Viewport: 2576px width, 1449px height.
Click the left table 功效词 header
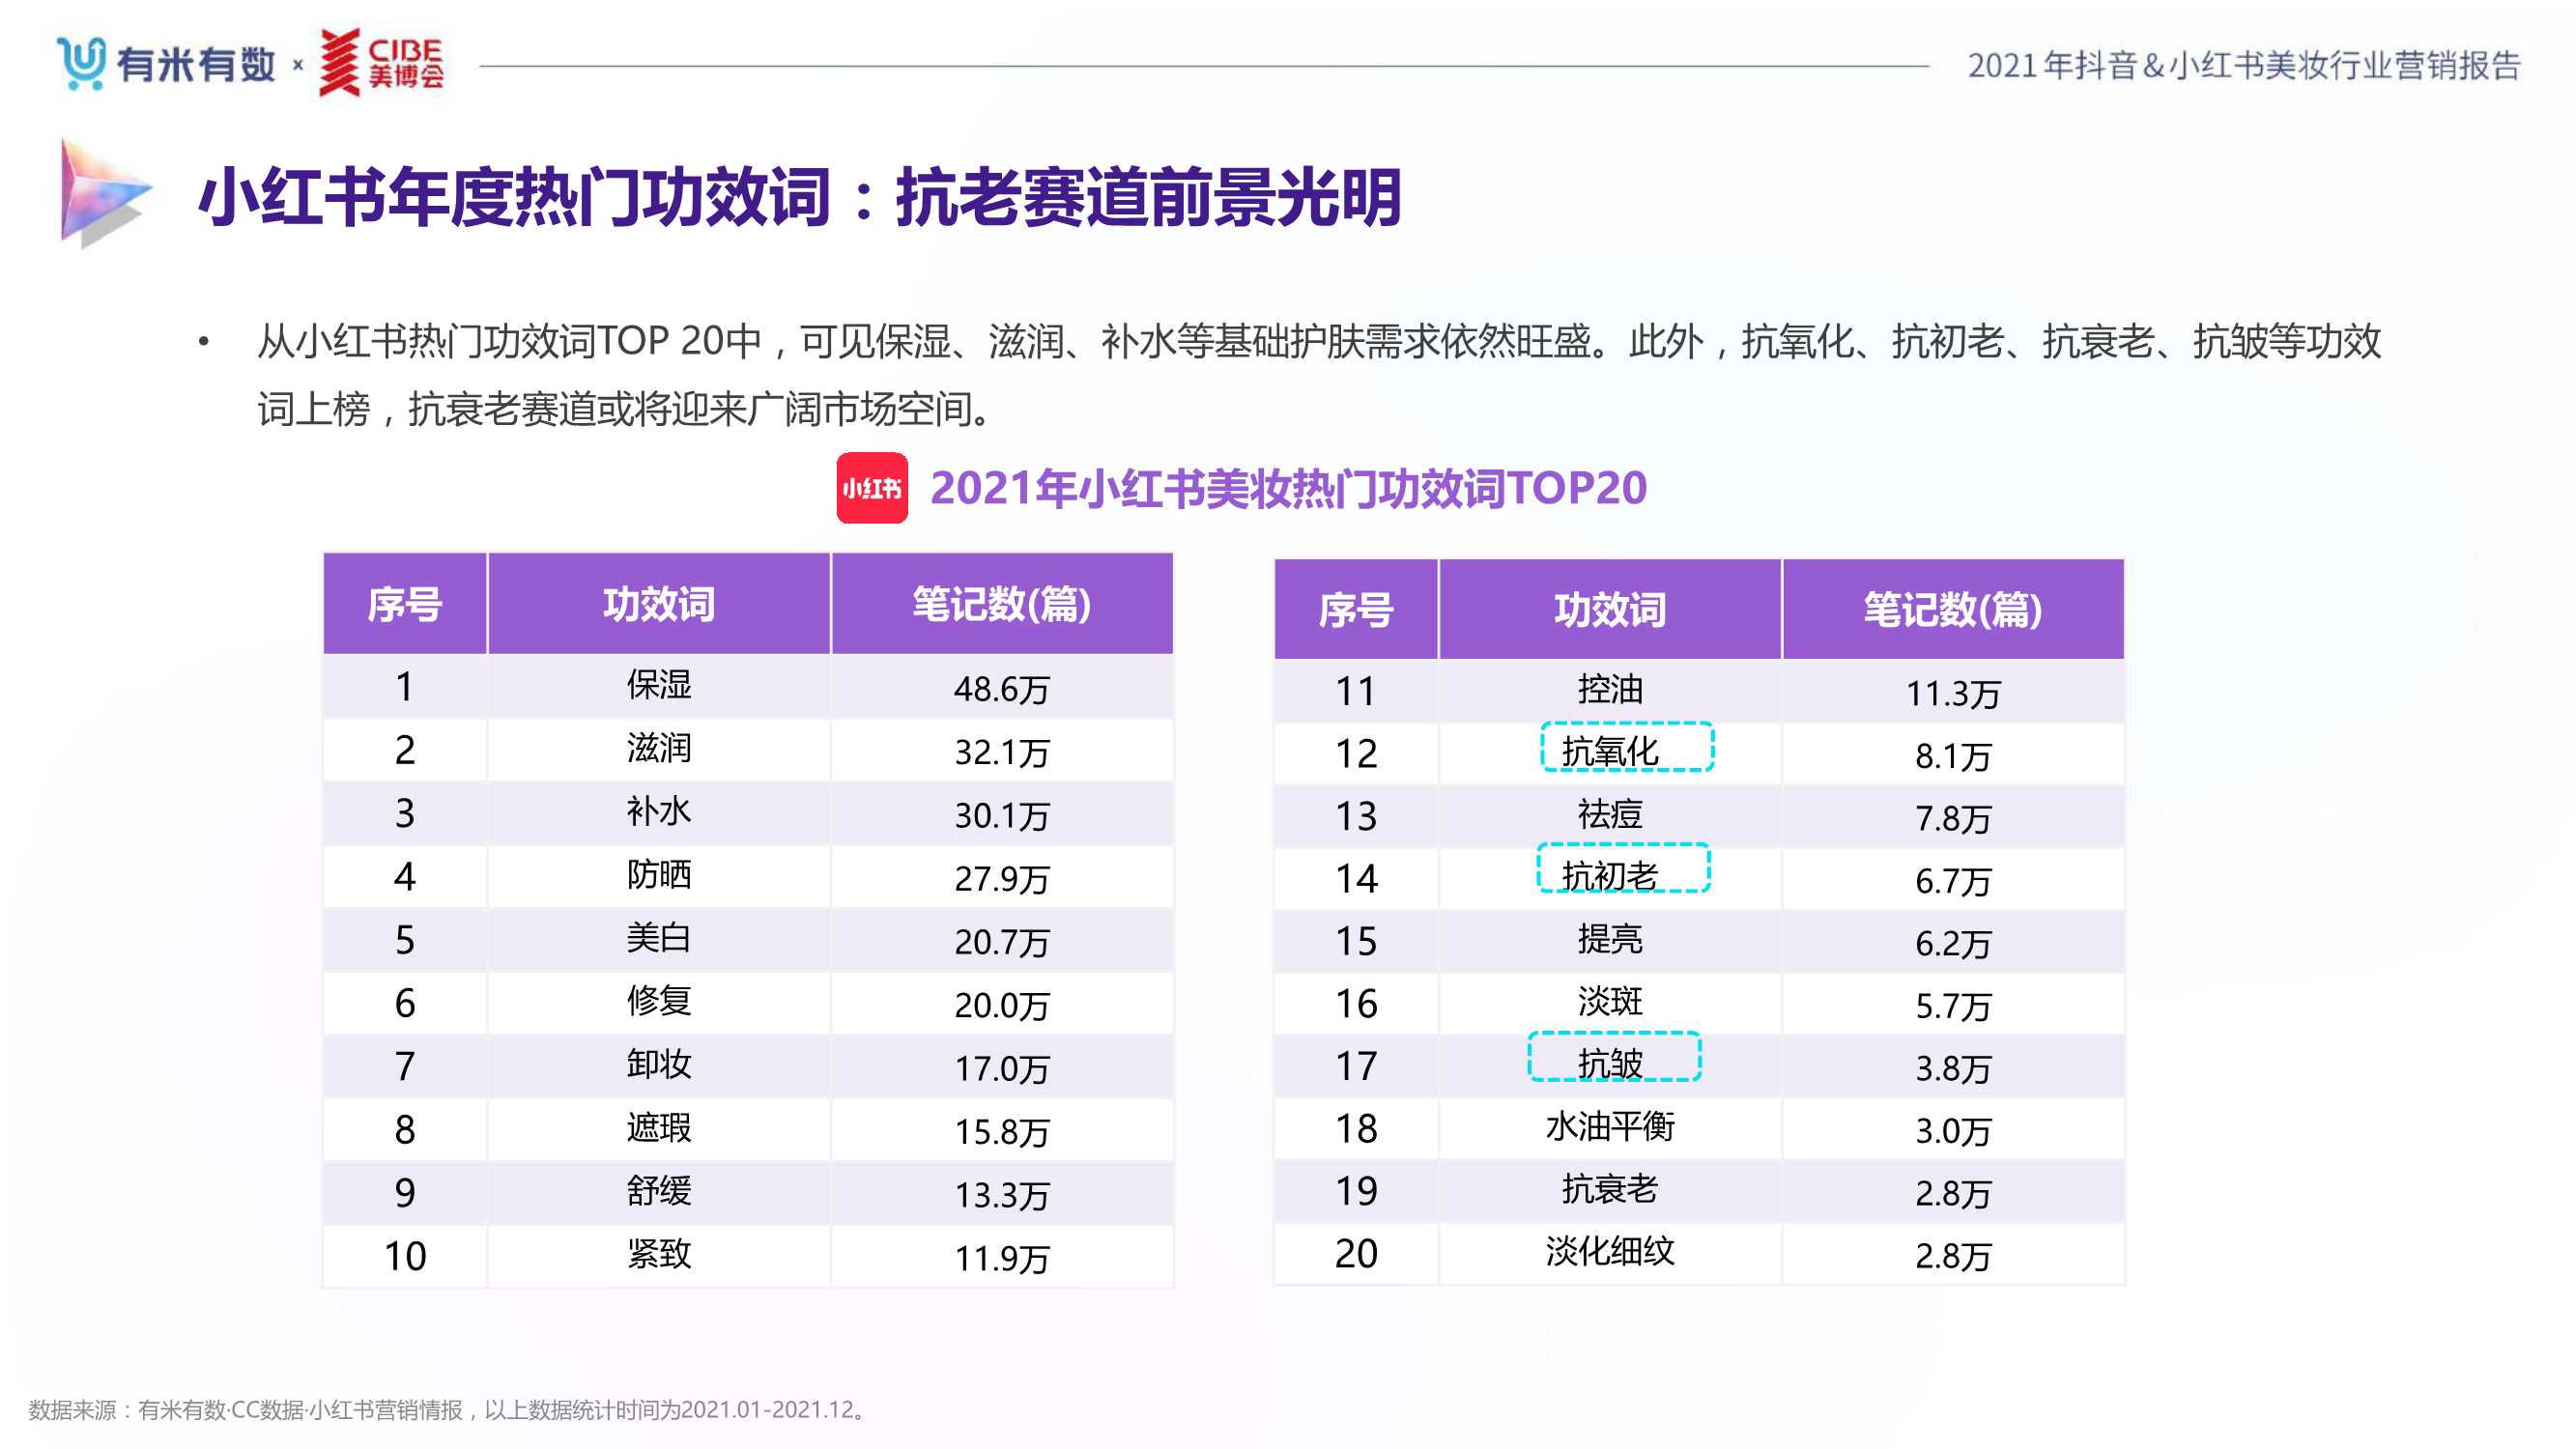tap(659, 604)
